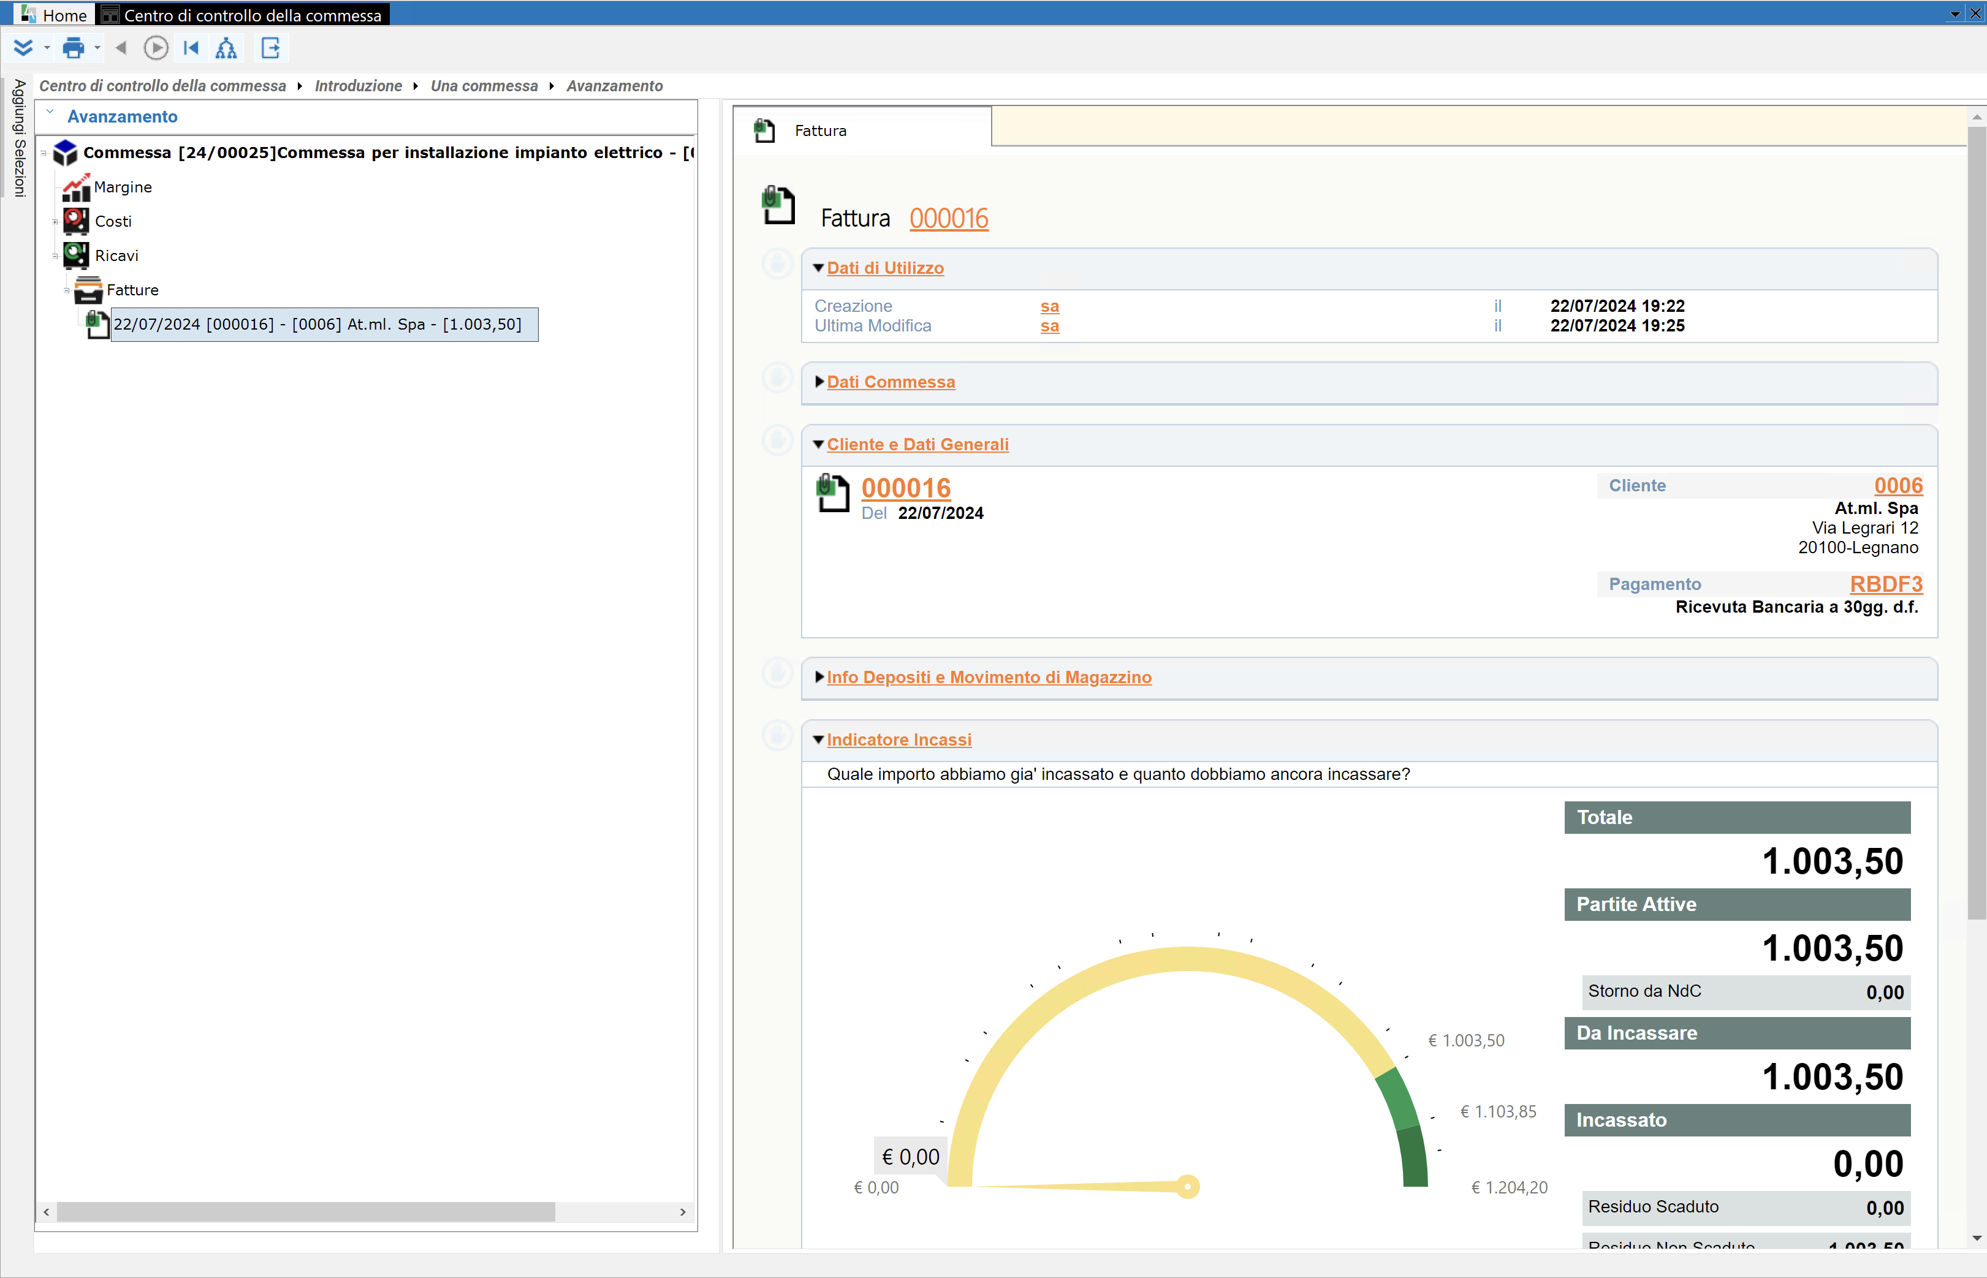This screenshot has width=1987, height=1278.
Task: Click the document icon beside 000016 in Cliente section
Action: coord(834,493)
